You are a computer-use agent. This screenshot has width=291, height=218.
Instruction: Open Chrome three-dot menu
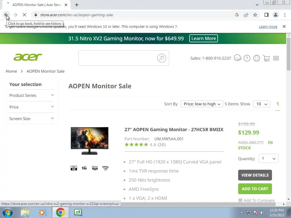285,15
